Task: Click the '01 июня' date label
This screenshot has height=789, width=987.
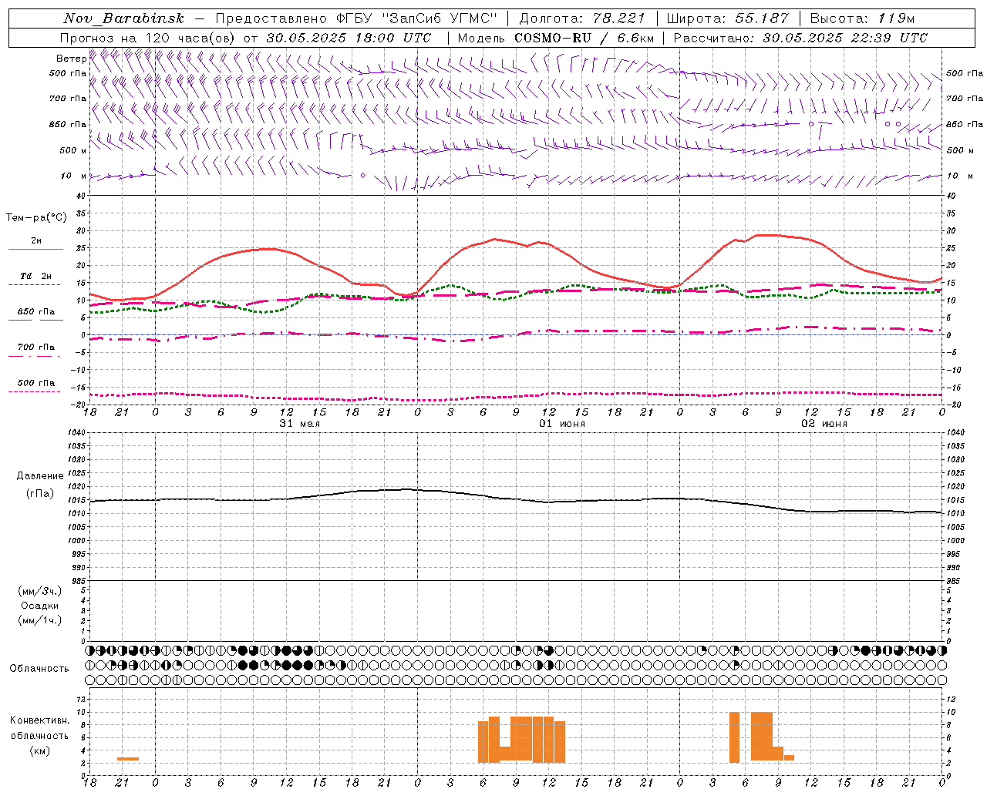Action: pyautogui.click(x=562, y=423)
